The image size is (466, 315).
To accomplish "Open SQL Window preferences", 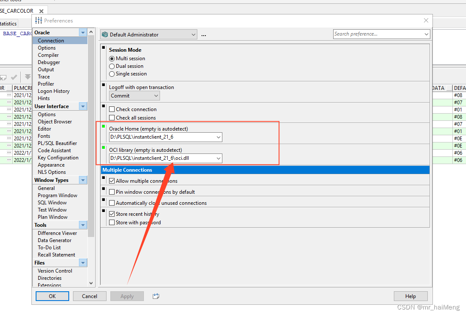I will click(x=52, y=203).
